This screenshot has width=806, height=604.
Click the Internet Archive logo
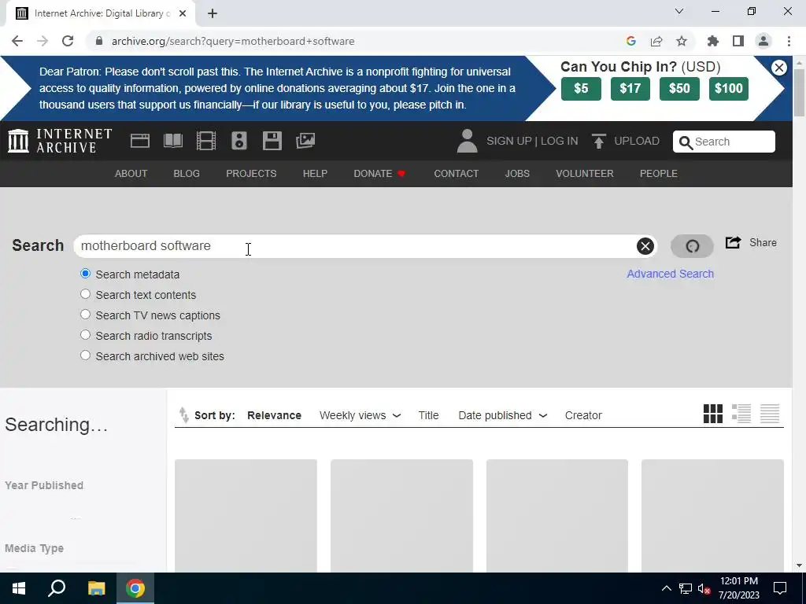click(x=60, y=141)
